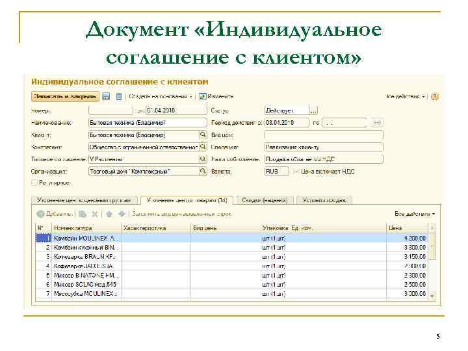Click the save (floppy disk) icon
The width and height of the screenshot is (468, 351).
coord(106,96)
